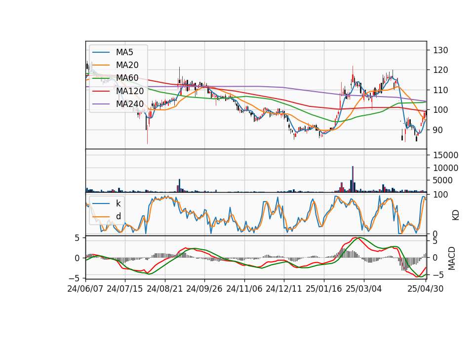
Task: Click the d legend label in KD panel
Action: pyautogui.click(x=118, y=216)
